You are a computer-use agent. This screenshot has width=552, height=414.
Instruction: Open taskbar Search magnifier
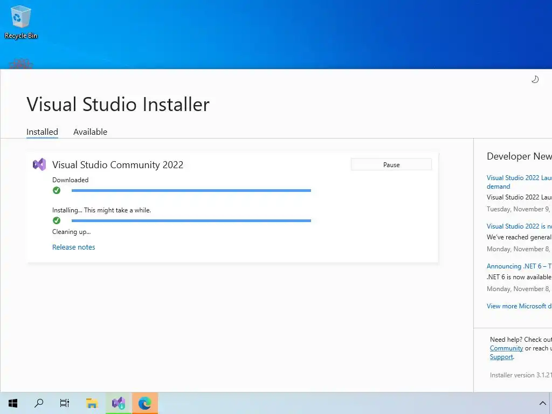39,403
